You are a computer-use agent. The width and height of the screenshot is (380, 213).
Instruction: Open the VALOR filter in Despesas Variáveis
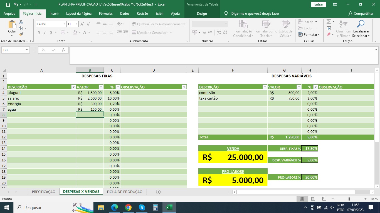click(x=298, y=87)
